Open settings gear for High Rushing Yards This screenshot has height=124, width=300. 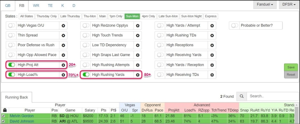[138, 75]
